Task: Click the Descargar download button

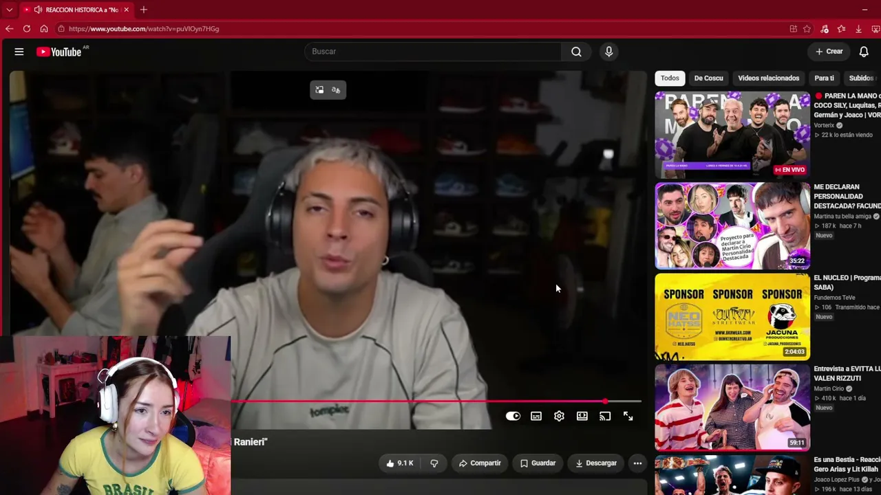Action: [596, 463]
